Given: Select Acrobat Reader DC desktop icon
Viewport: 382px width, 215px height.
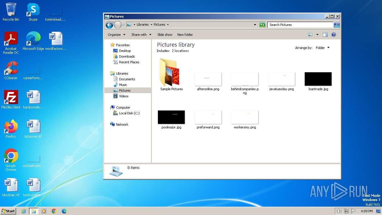Looking at the screenshot, I should click(x=11, y=43).
